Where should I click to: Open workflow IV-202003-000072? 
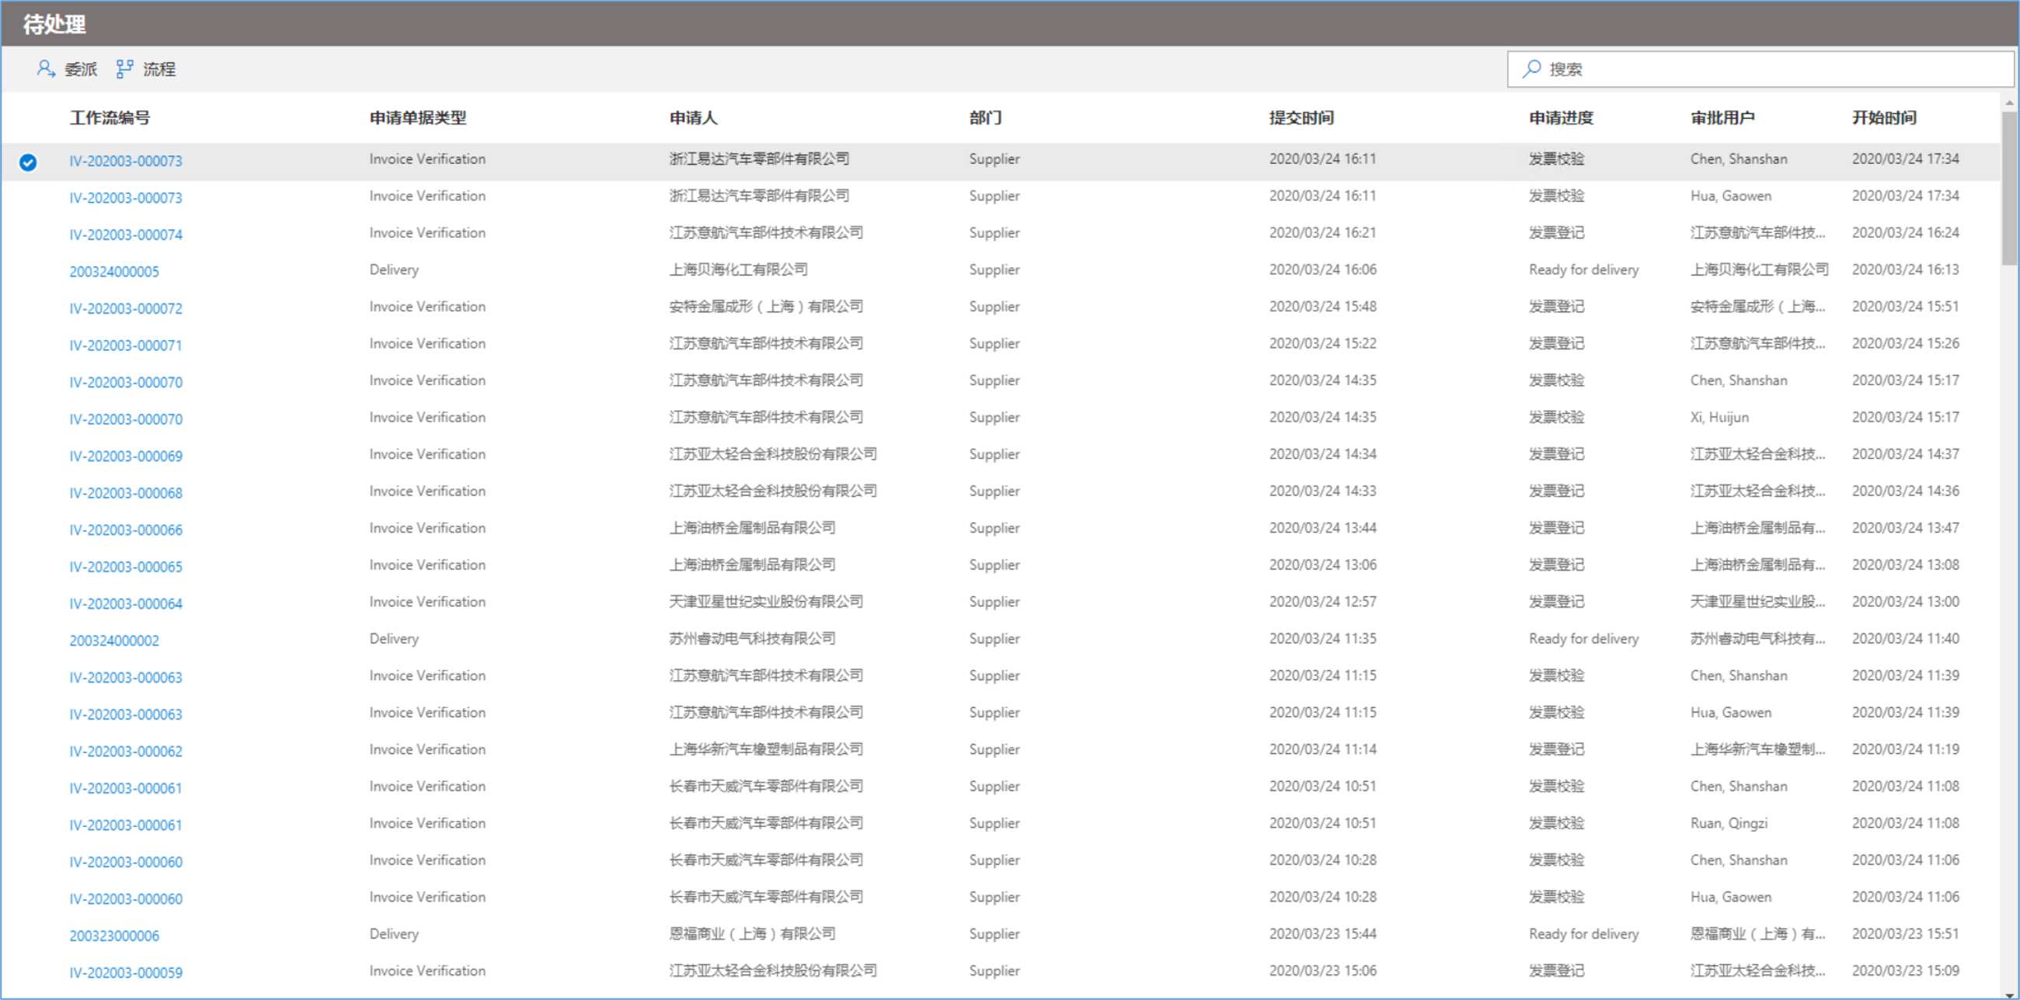[125, 308]
